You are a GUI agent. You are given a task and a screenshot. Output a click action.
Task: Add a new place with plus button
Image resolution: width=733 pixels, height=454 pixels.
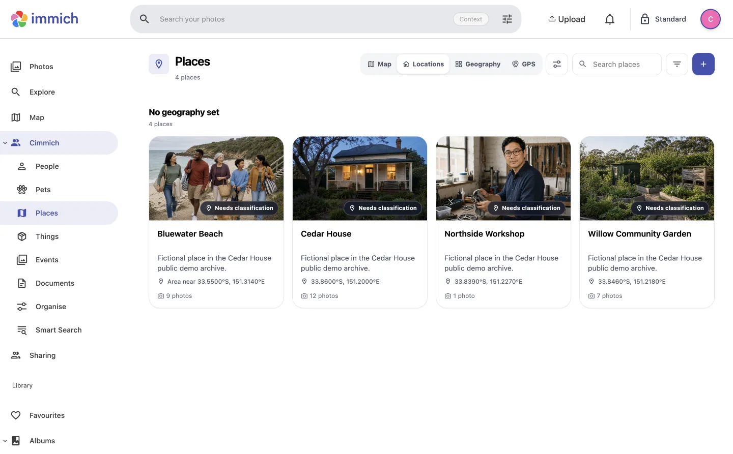tap(703, 64)
